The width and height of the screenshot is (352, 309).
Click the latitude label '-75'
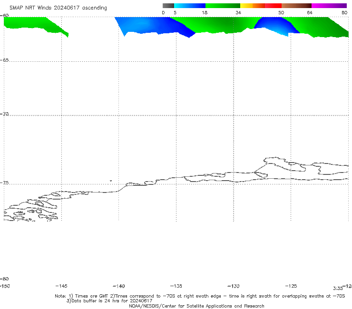[4, 183]
